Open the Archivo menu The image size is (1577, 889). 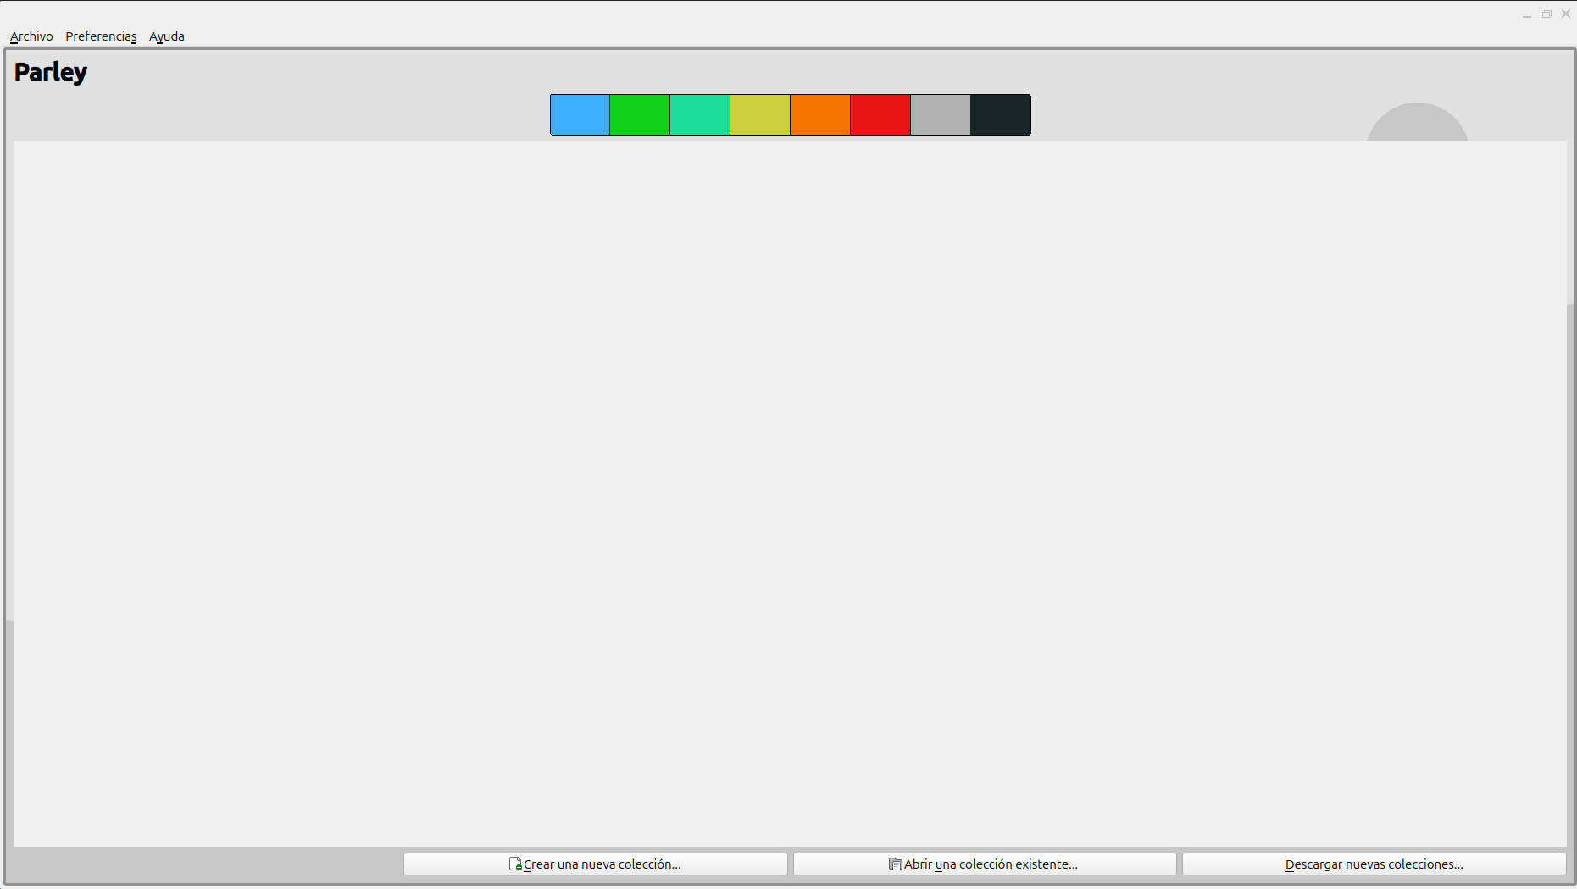coord(31,36)
